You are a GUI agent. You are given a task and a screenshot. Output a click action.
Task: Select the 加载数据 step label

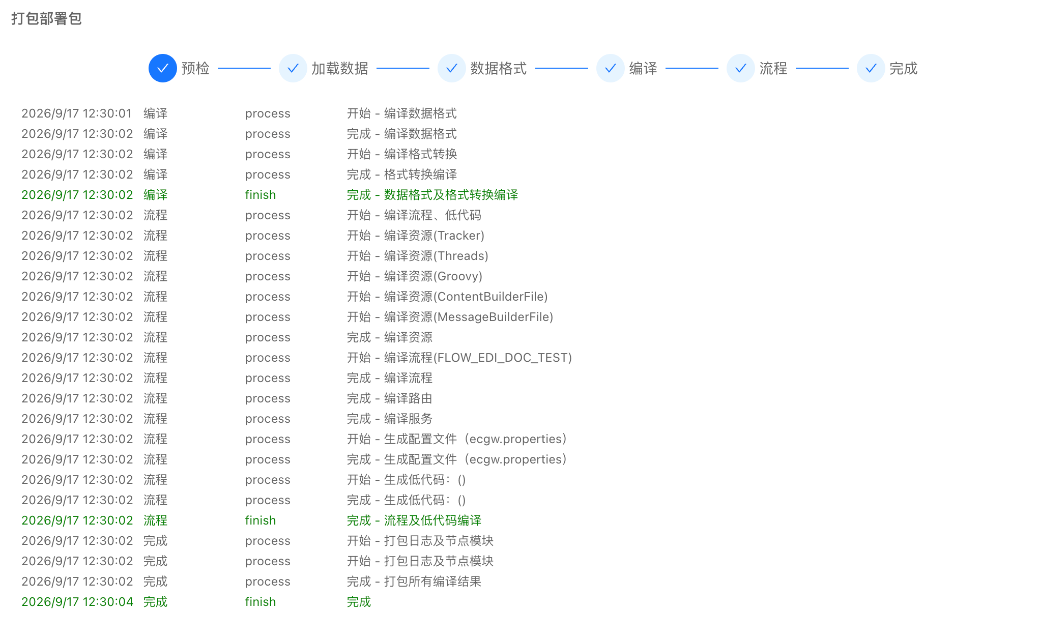point(340,68)
